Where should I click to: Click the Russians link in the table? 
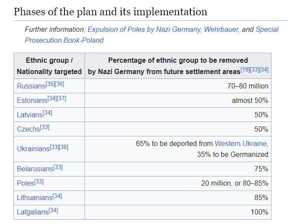coord(31,86)
